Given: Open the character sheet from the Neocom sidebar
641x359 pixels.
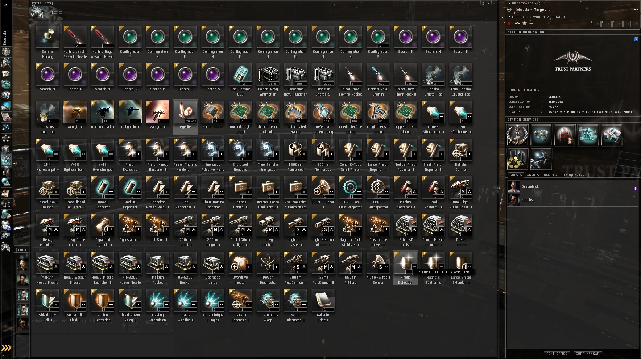Looking at the screenshot, I should pyautogui.click(x=6, y=51).
